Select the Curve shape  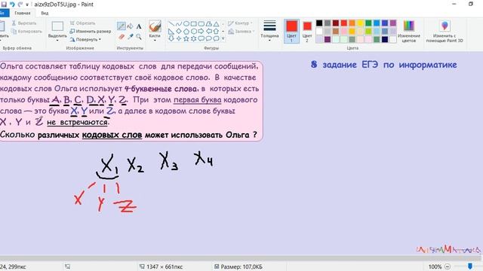(x=179, y=23)
